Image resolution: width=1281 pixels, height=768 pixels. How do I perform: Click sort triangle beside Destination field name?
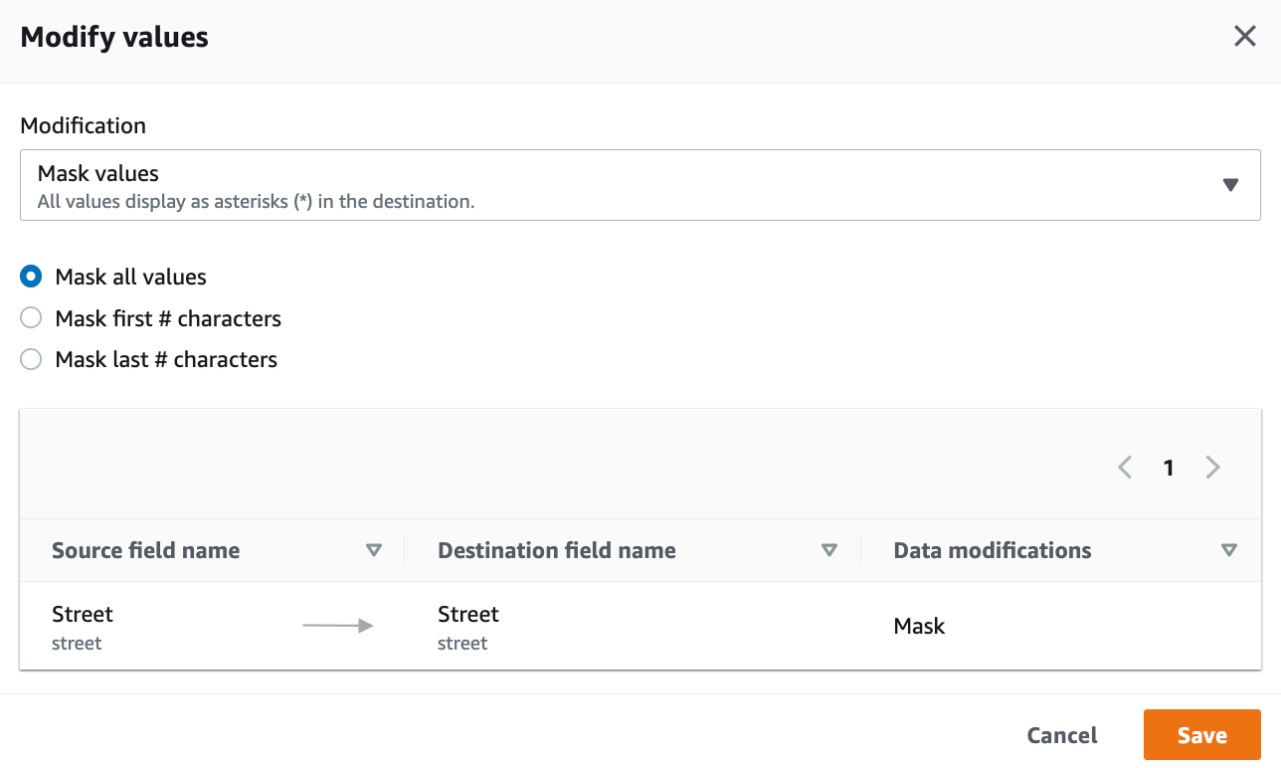click(829, 550)
